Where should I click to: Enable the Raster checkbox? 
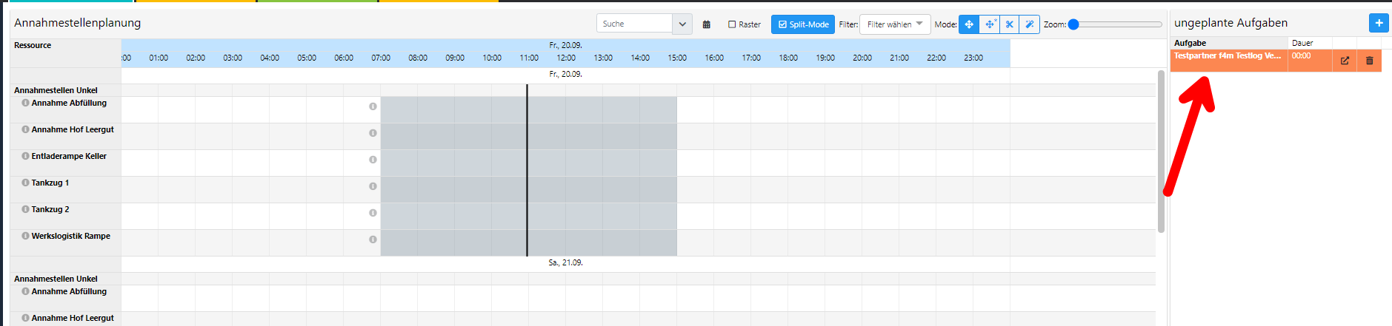[x=732, y=24]
